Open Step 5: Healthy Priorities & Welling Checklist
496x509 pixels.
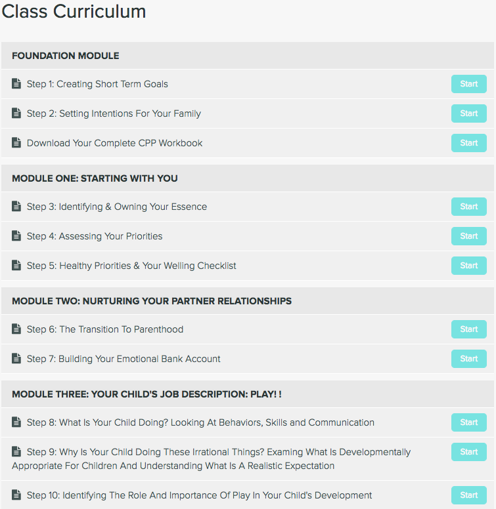pos(131,266)
